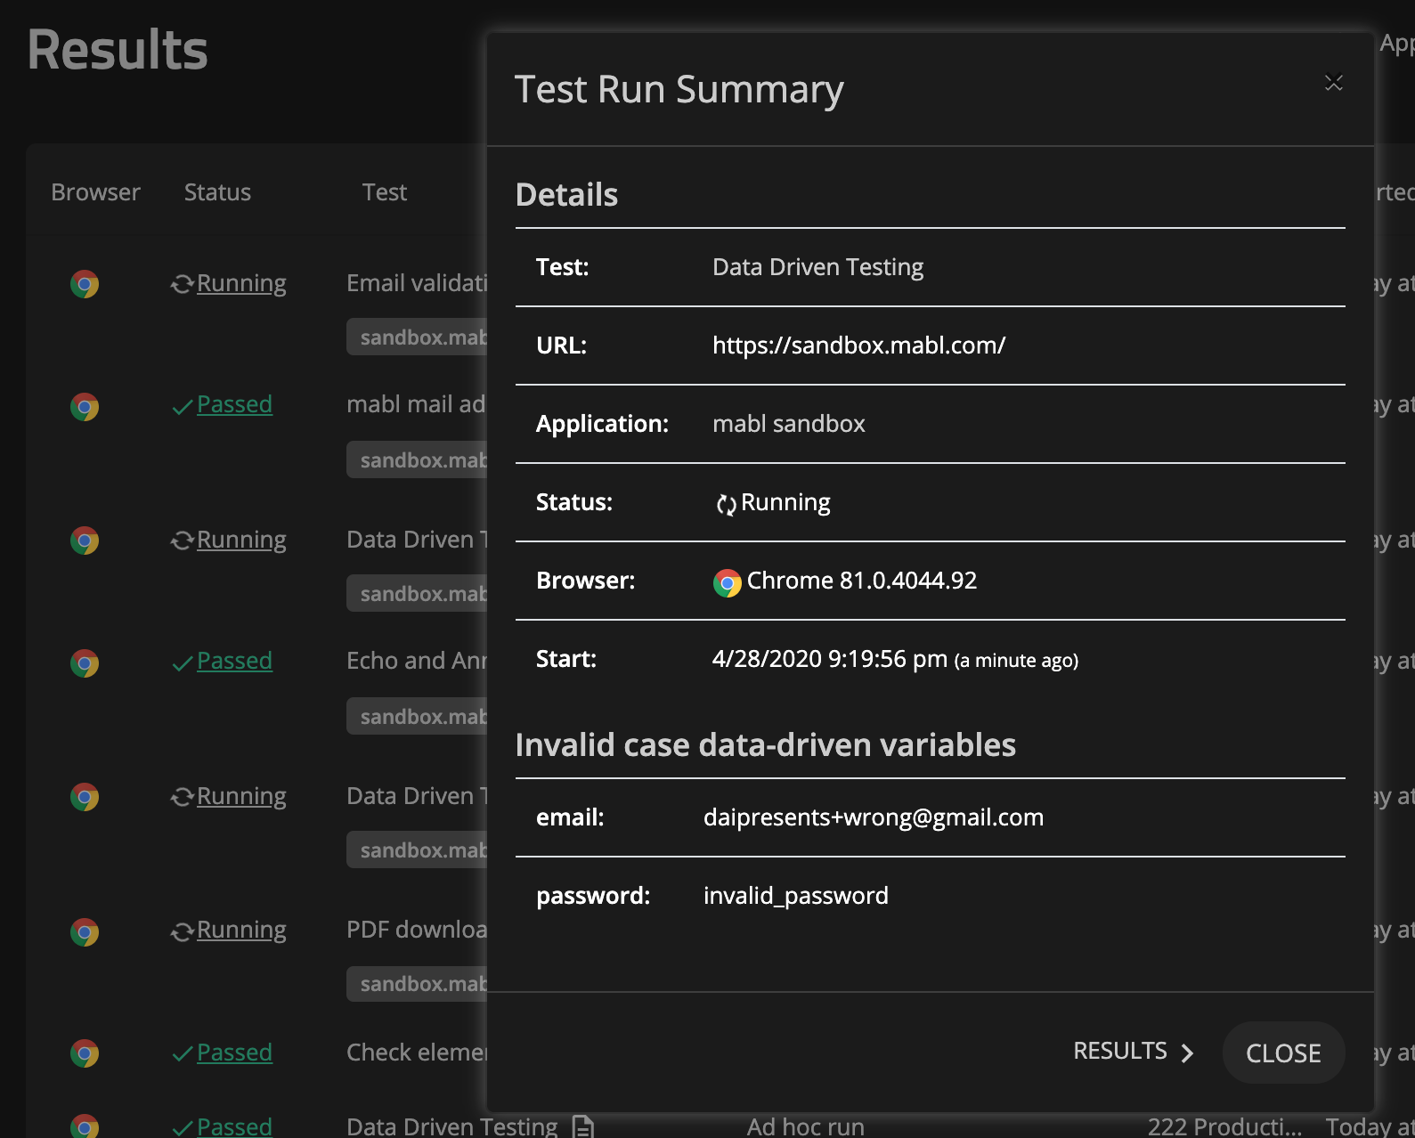Select the email variable value daipresents+wrong@gmail.com
1415x1138 pixels.
pos(873,817)
